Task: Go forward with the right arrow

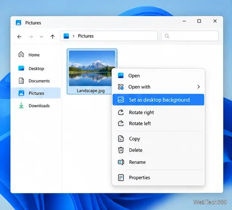Action: [31, 36]
